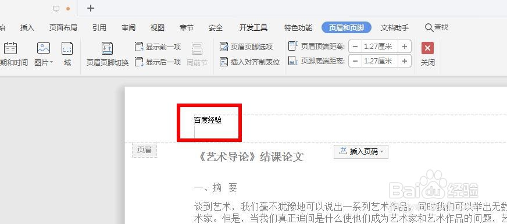Click the title 《艺术导论》结课论文

click(250, 157)
